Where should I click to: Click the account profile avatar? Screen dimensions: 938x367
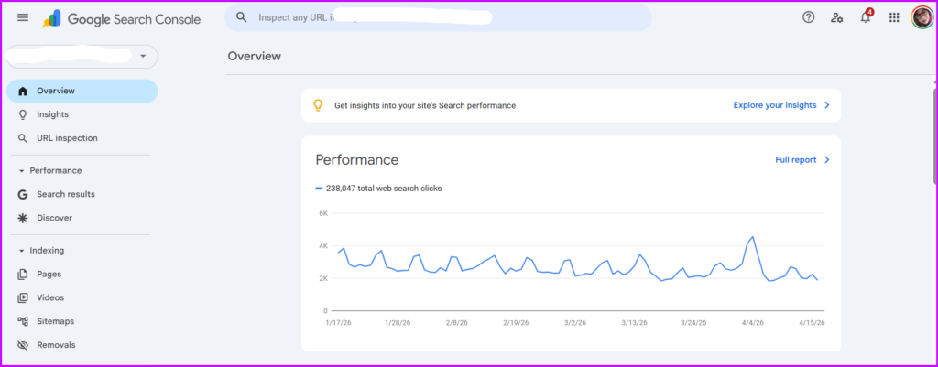tap(922, 17)
